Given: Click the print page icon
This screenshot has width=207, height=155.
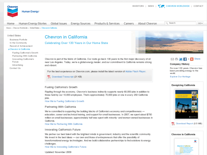Looking at the screenshot, I should click(176, 59).
